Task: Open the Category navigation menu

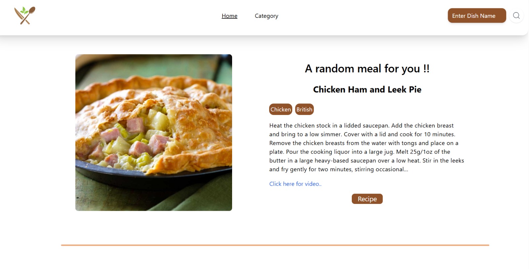Action: (266, 16)
